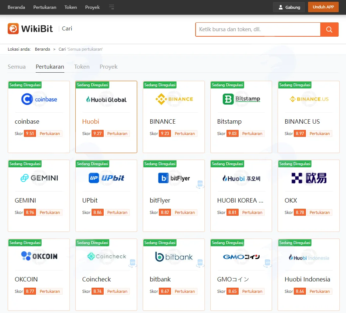Click the Huobi Korea logo

coord(242,178)
